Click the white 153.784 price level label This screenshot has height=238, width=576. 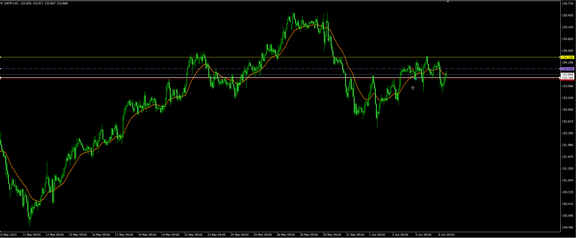(x=568, y=78)
